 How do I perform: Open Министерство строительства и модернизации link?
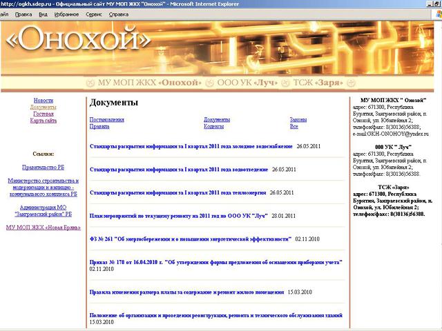43,188
